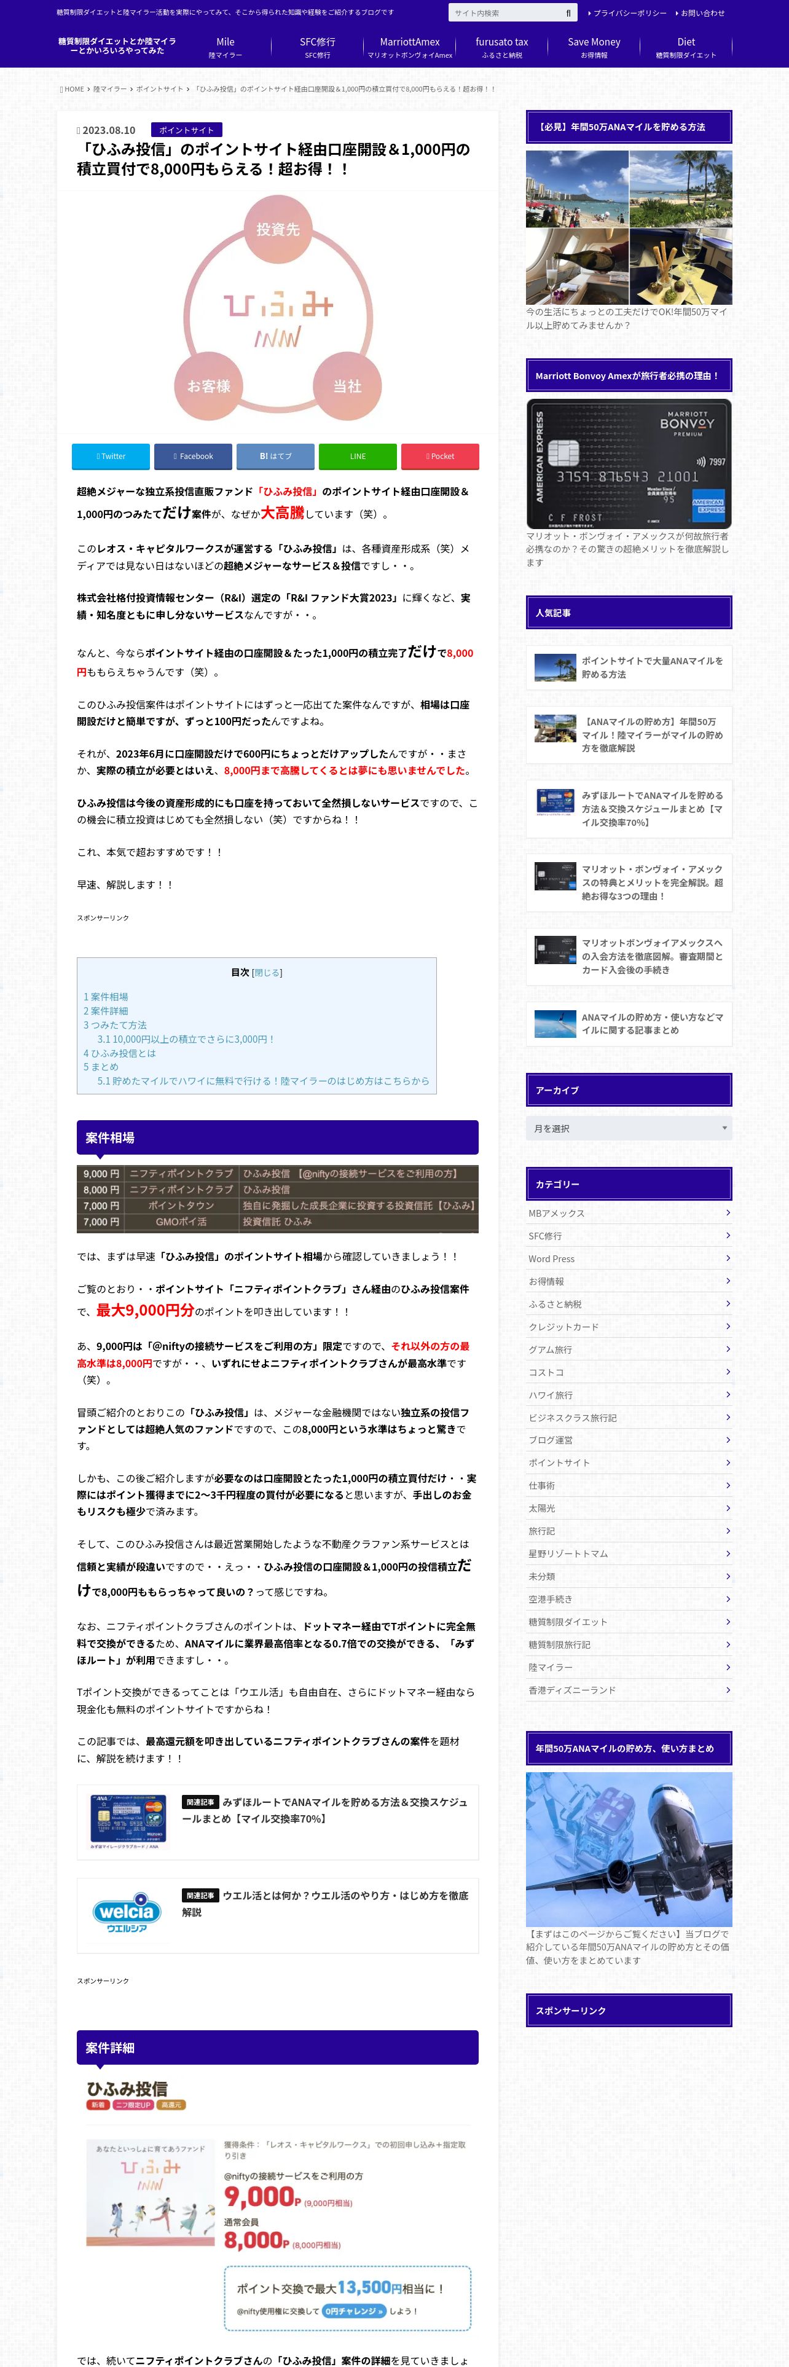Jump to 4 ひふみ投信とは section
789x2367 pixels.
coord(119,1053)
